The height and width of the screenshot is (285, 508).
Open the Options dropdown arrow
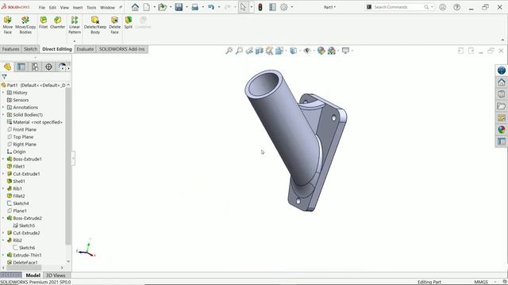pos(292,7)
